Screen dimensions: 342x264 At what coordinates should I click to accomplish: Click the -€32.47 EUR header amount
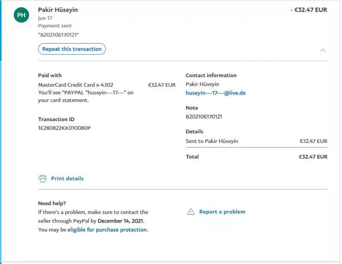[x=309, y=10]
